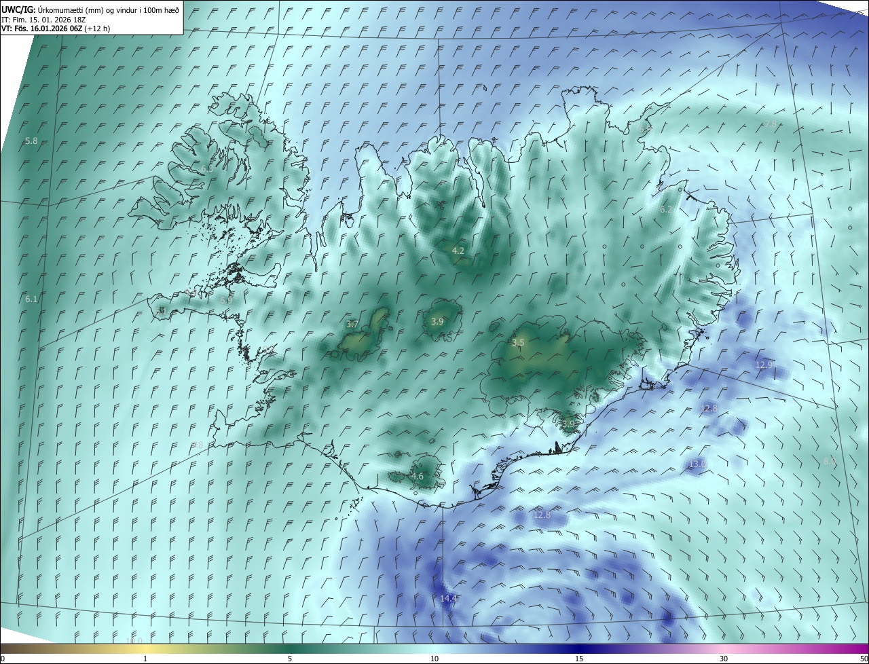Click the 13.0 value southeast of Iceland

(x=697, y=464)
